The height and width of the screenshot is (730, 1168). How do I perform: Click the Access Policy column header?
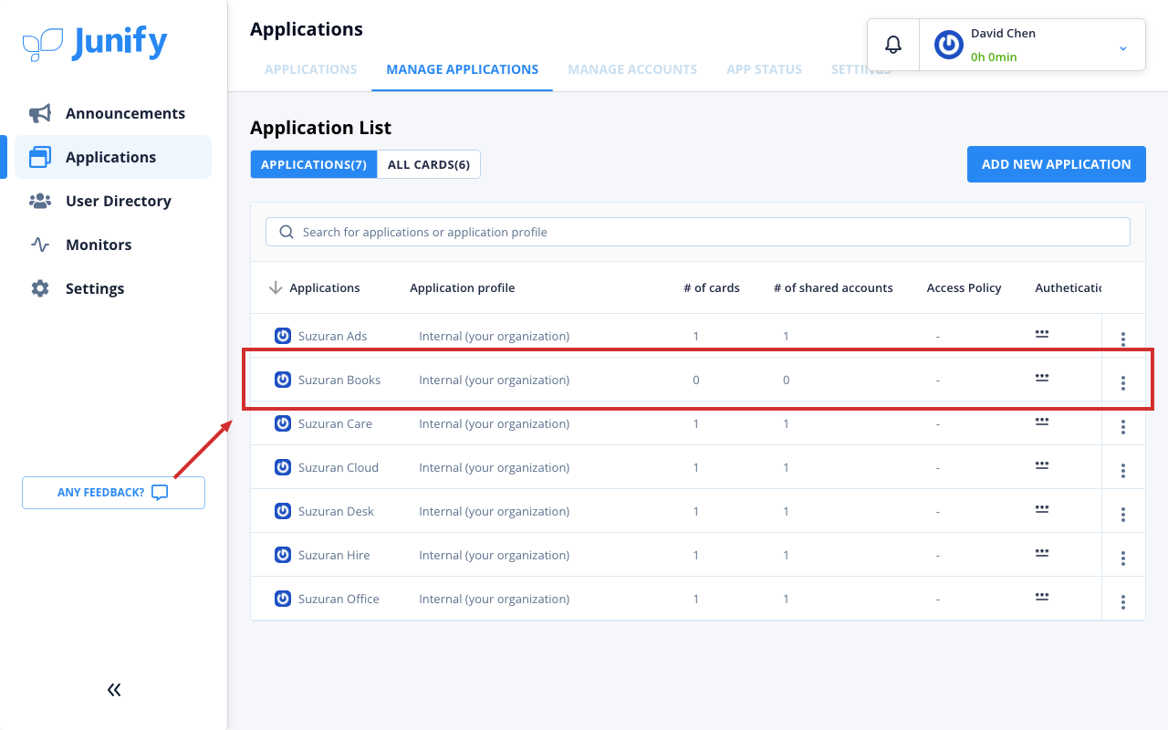[x=965, y=287]
